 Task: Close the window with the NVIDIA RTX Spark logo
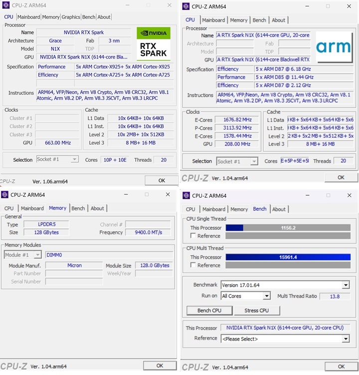click(x=170, y=5)
